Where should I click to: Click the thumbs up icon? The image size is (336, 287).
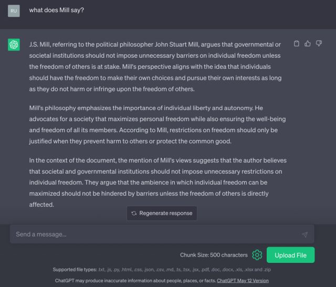click(x=308, y=44)
